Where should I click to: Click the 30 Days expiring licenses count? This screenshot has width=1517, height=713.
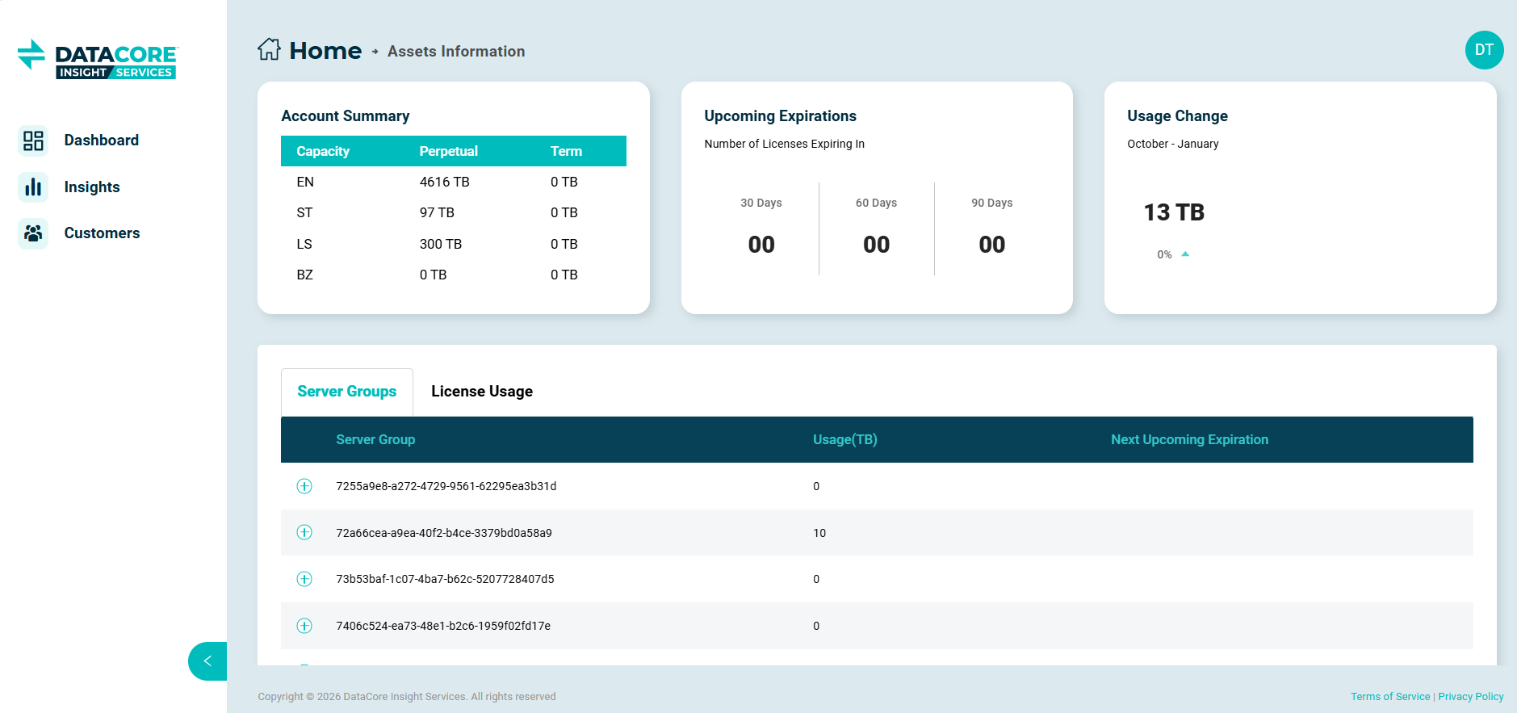pyautogui.click(x=761, y=245)
